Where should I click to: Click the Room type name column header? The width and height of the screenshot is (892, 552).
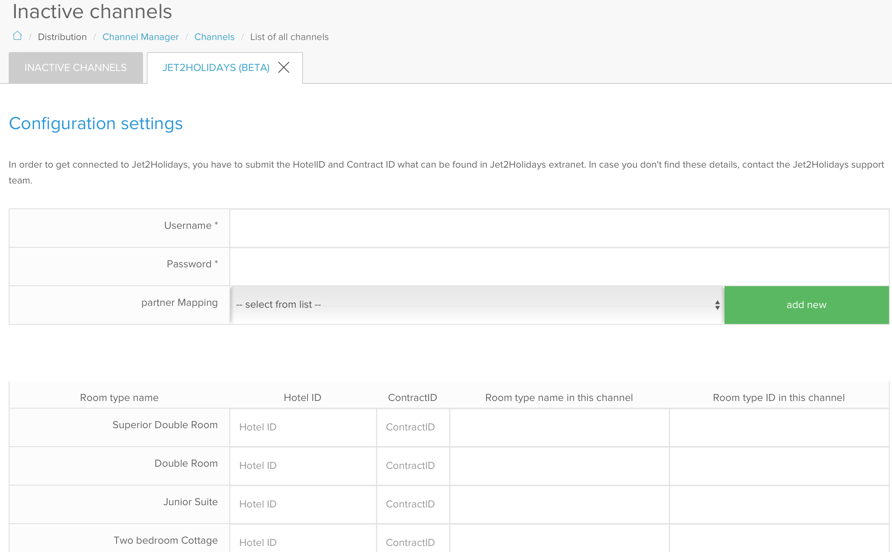click(x=119, y=398)
